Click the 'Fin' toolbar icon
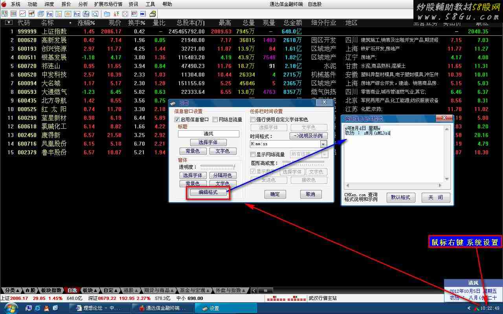Screen dimensions: 503x314 tap(50, 14)
